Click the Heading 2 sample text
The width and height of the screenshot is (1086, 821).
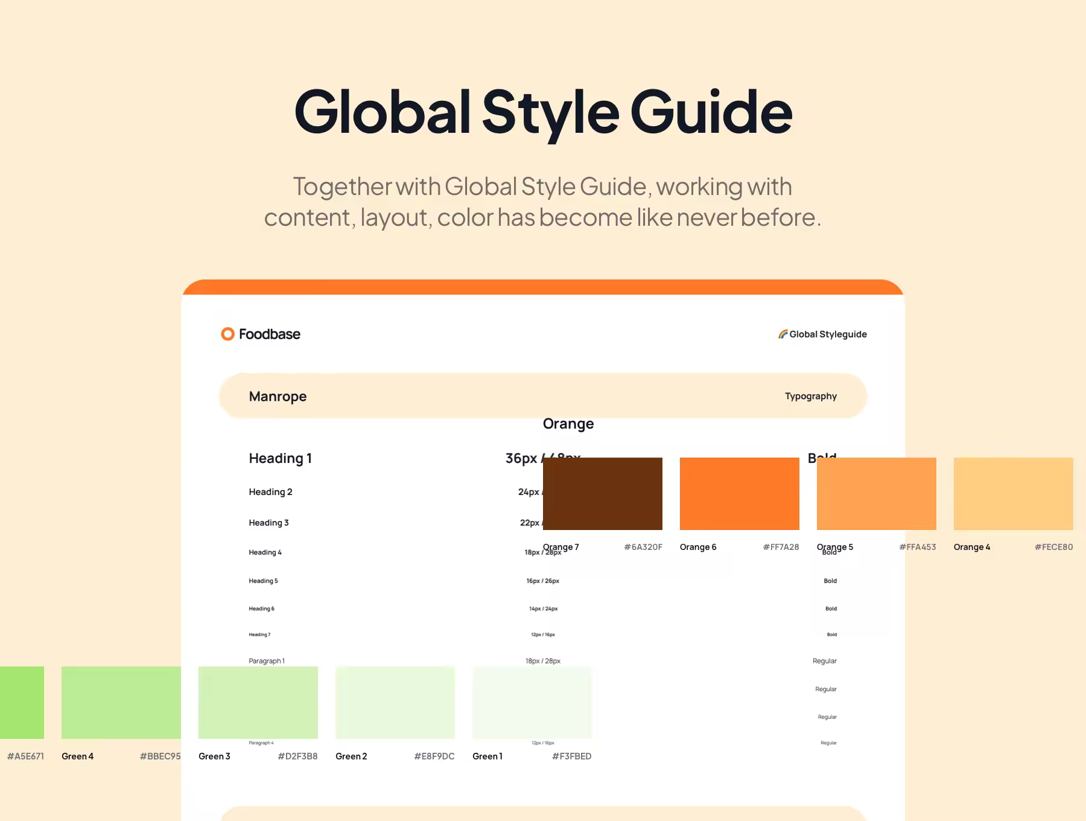tap(271, 492)
